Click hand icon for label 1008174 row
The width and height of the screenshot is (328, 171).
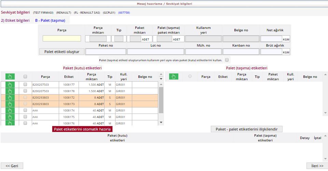pos(10,110)
